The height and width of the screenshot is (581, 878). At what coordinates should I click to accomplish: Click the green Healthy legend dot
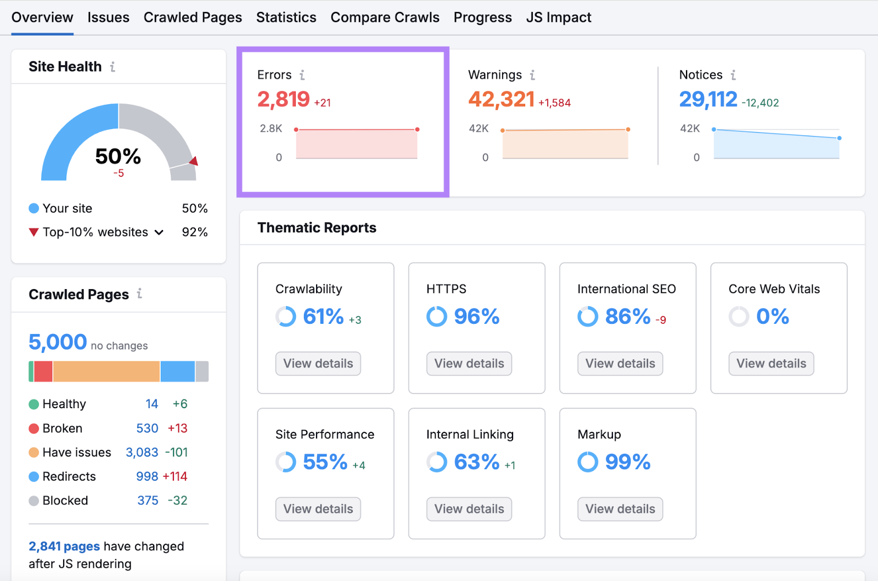(33, 404)
